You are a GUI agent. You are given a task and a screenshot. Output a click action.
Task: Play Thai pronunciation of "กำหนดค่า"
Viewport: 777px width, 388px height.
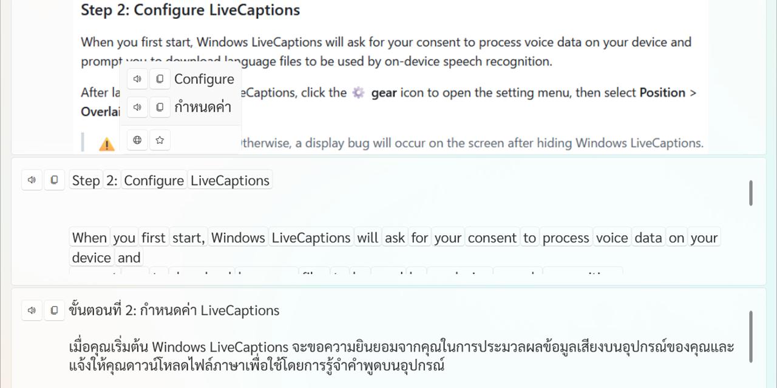137,107
